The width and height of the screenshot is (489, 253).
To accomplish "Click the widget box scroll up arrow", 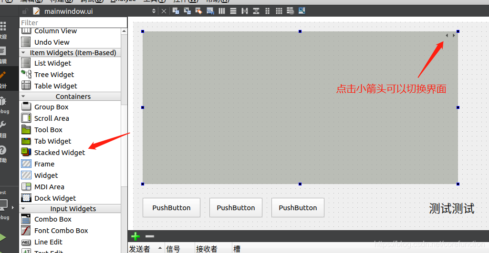I will (x=124, y=31).
